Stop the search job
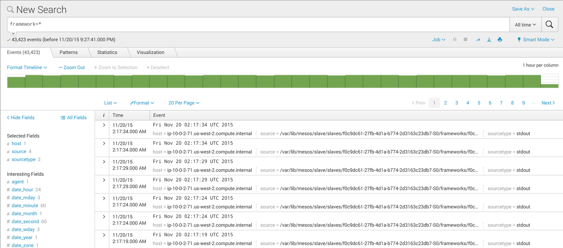The image size is (563, 248). 466,39
